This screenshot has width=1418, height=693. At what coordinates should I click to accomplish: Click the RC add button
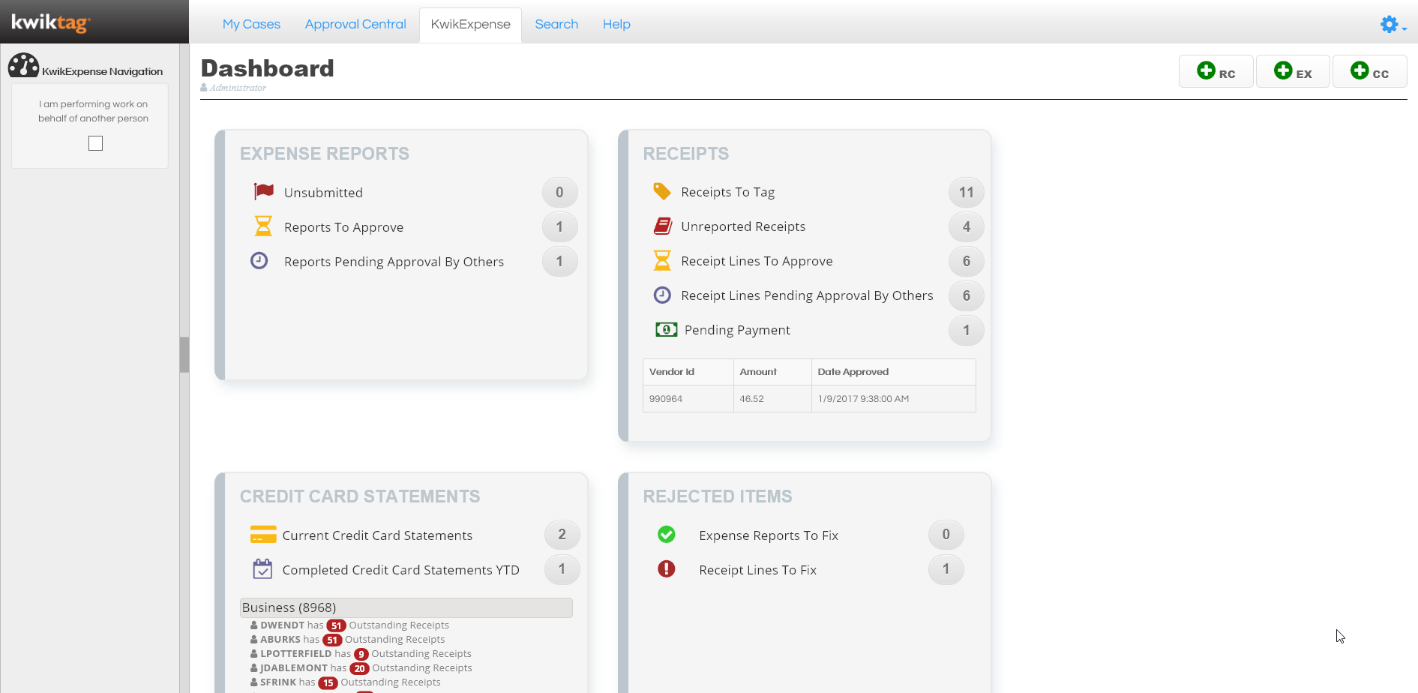(1216, 71)
